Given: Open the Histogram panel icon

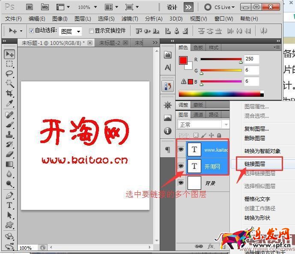Looking at the screenshot, I should click(x=168, y=118).
